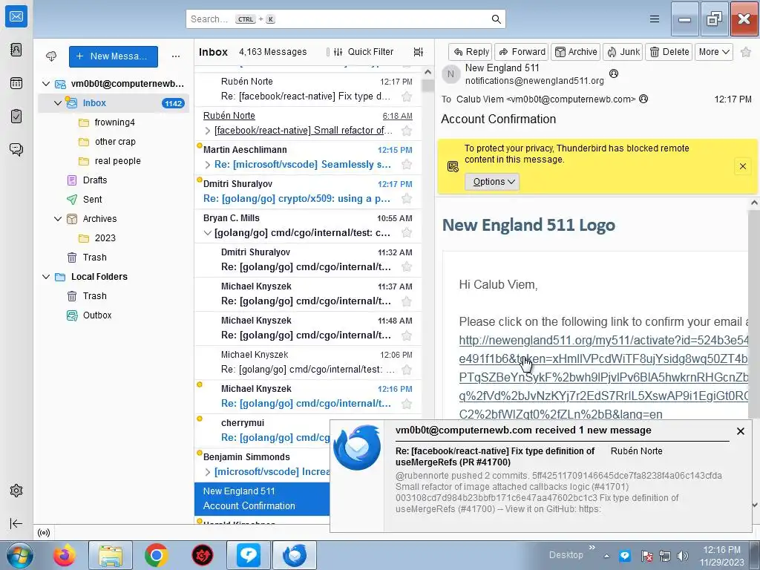
Task: Collapse the vm0b0t@computernewb account tree
Action: [x=46, y=84]
